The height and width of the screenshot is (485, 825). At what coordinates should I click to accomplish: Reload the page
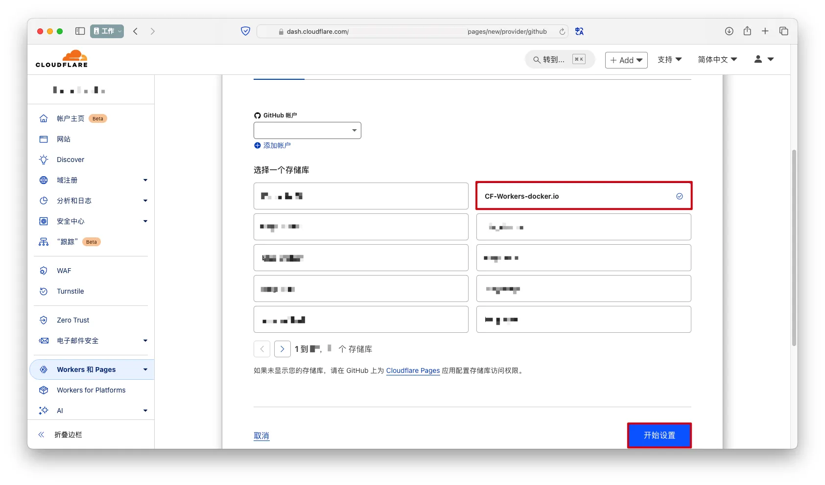(x=562, y=32)
